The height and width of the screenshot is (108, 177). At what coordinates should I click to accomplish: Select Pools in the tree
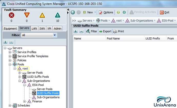[21, 64]
